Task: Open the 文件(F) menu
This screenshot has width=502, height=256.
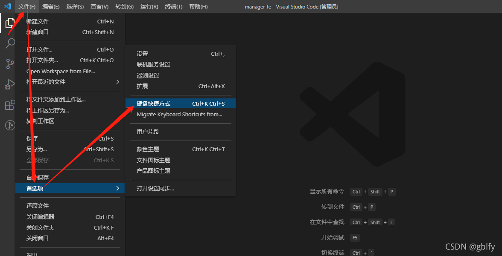Action: click(x=27, y=7)
